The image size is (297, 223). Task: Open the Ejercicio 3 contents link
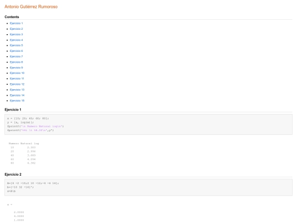(16, 34)
